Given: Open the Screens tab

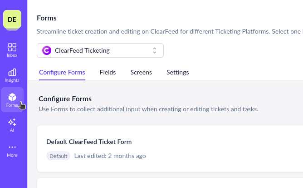Looking at the screenshot, I should pos(141,72).
